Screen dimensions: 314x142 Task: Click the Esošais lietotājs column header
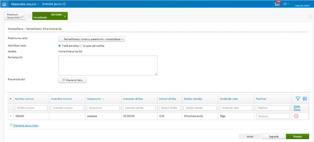[x=192, y=99]
